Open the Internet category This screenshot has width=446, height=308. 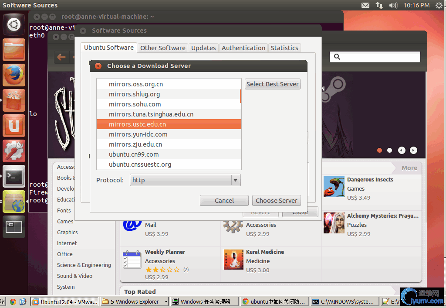tap(67, 243)
